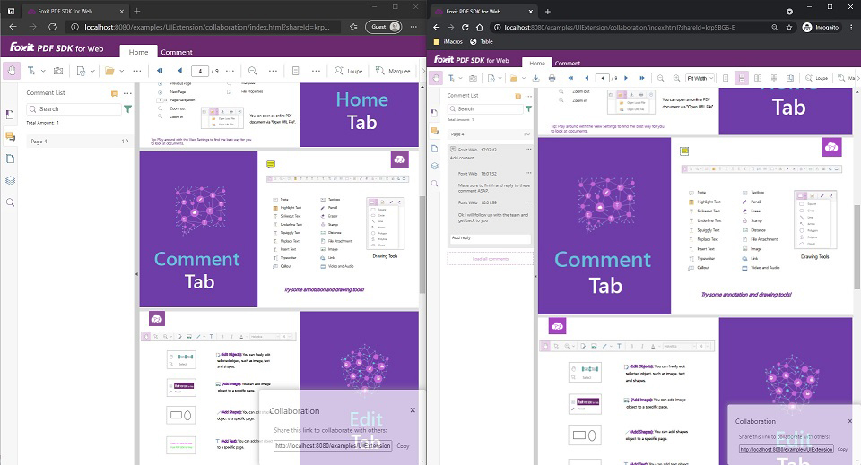Viewport: 861px width, 465px height.
Task: Go to last page in right window
Action: coord(642,79)
